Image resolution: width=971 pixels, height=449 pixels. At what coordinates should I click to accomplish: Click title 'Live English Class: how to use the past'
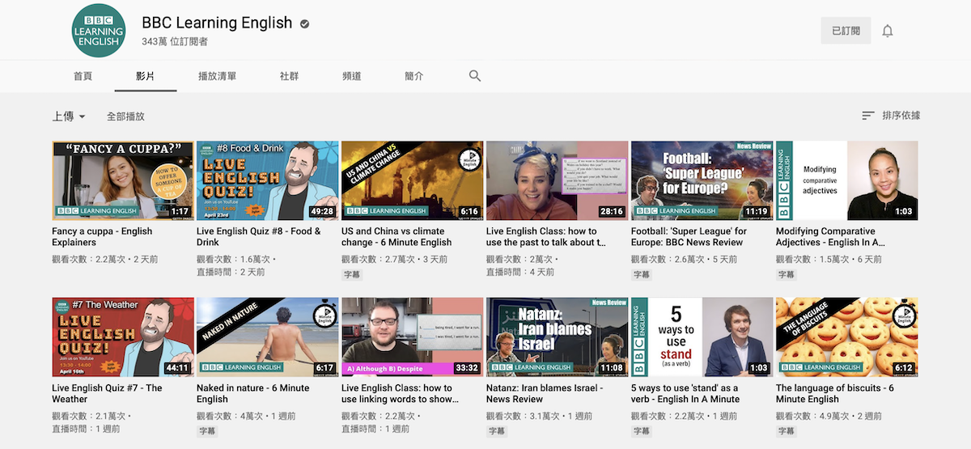tap(546, 236)
